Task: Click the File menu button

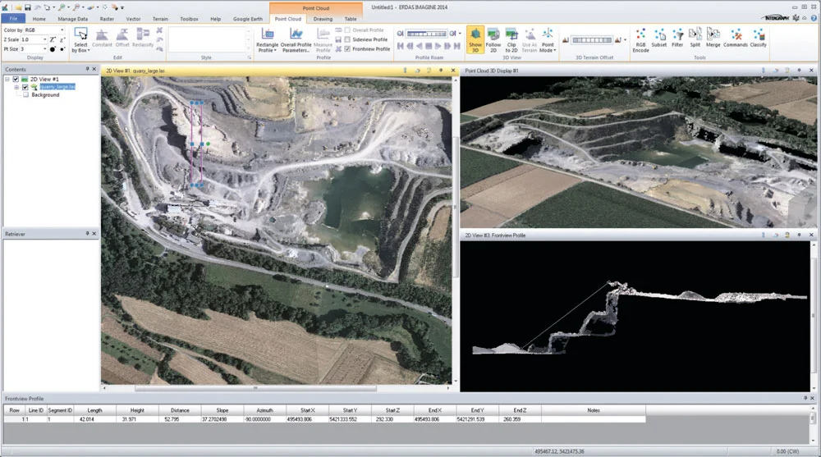Action: point(13,18)
